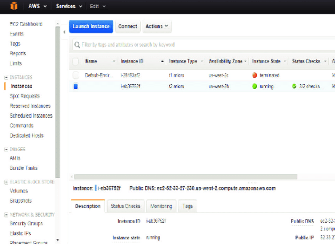Click the Public IP value in details
Viewport: 335px width, 251px height.
[x=327, y=238]
